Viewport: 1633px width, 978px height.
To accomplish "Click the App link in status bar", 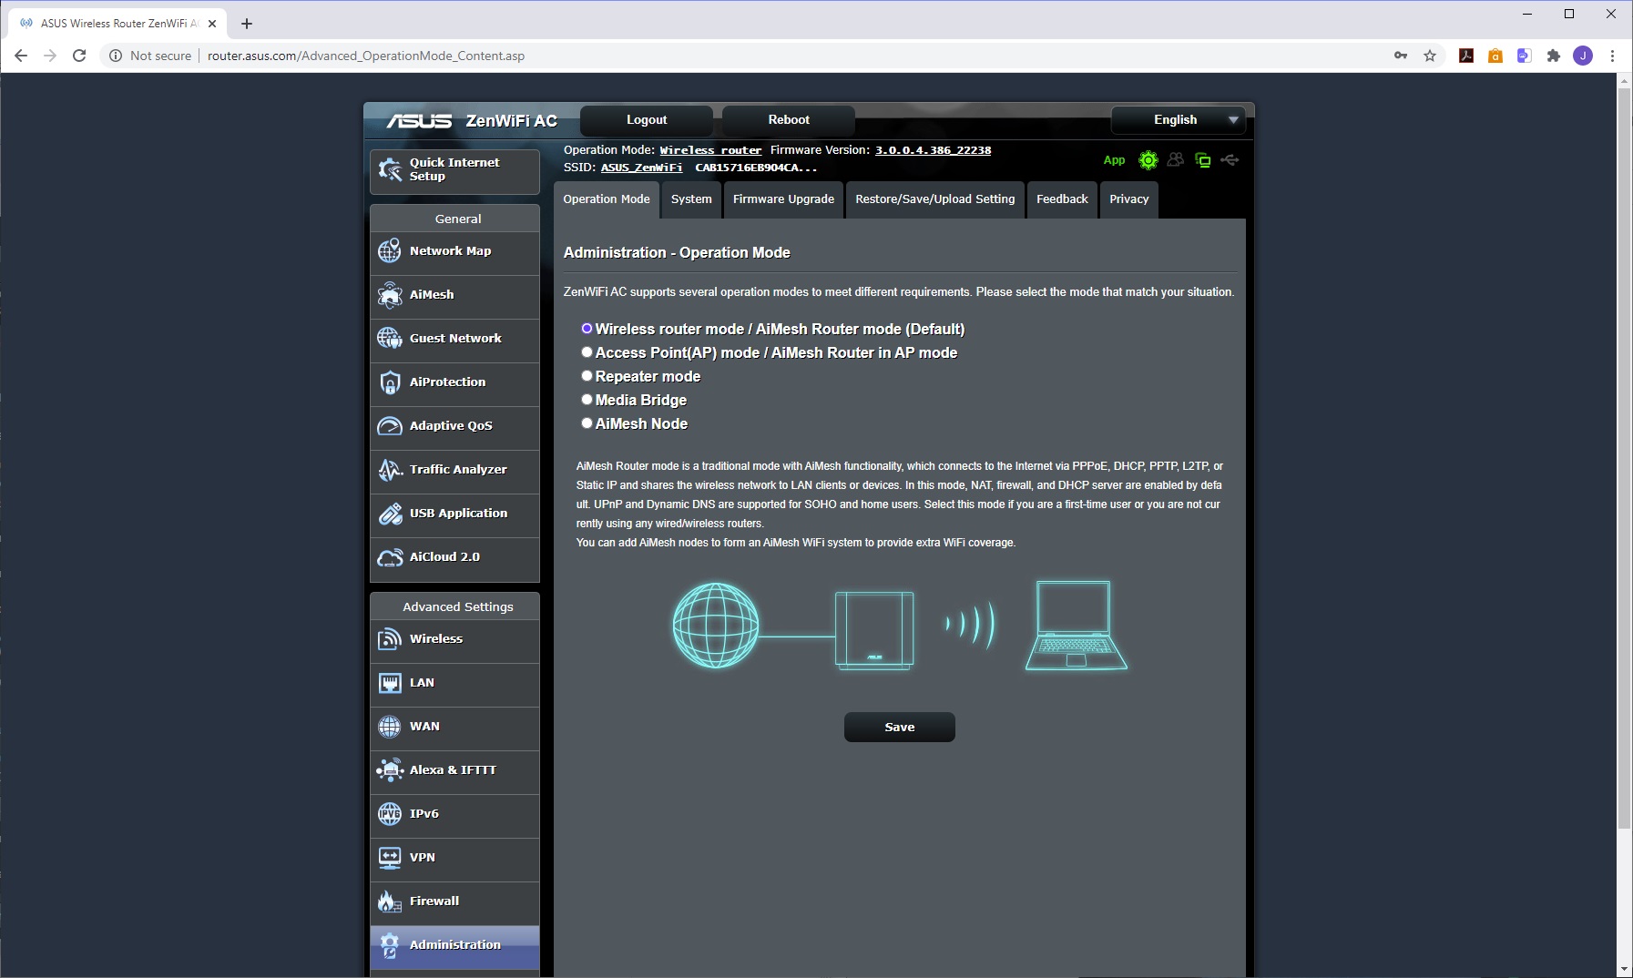I will coord(1114,160).
